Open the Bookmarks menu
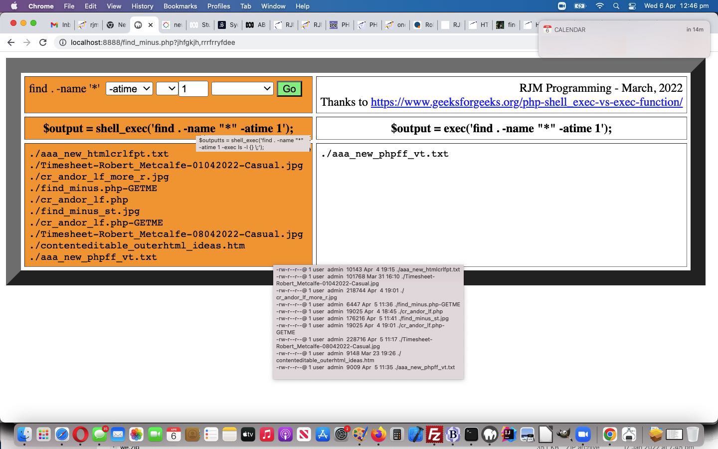The width and height of the screenshot is (718, 449). [179, 6]
